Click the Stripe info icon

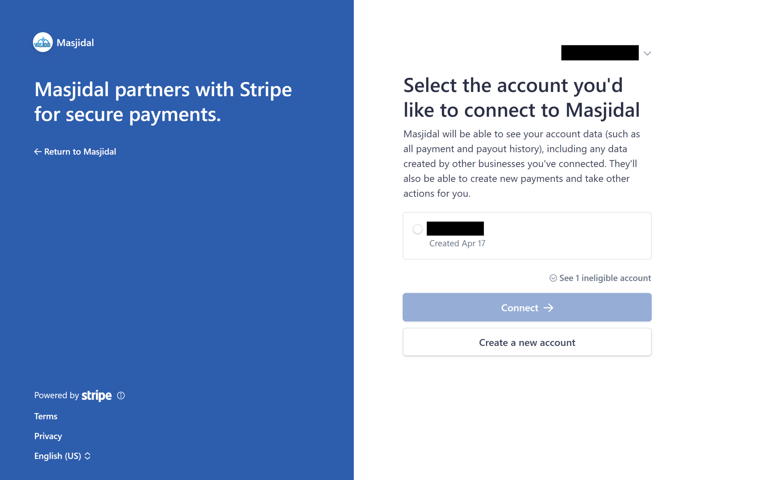click(121, 395)
